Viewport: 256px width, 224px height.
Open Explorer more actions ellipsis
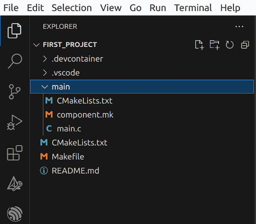click(239, 26)
